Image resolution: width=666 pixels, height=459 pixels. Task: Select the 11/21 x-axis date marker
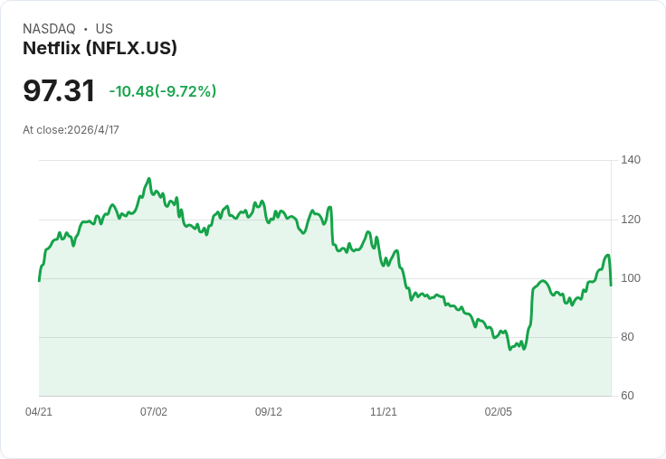click(x=384, y=412)
